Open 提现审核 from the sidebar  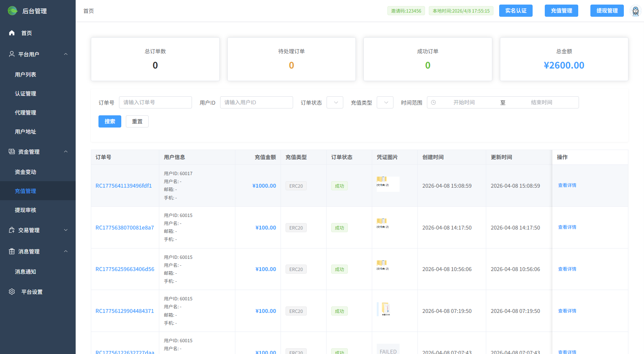(25, 210)
